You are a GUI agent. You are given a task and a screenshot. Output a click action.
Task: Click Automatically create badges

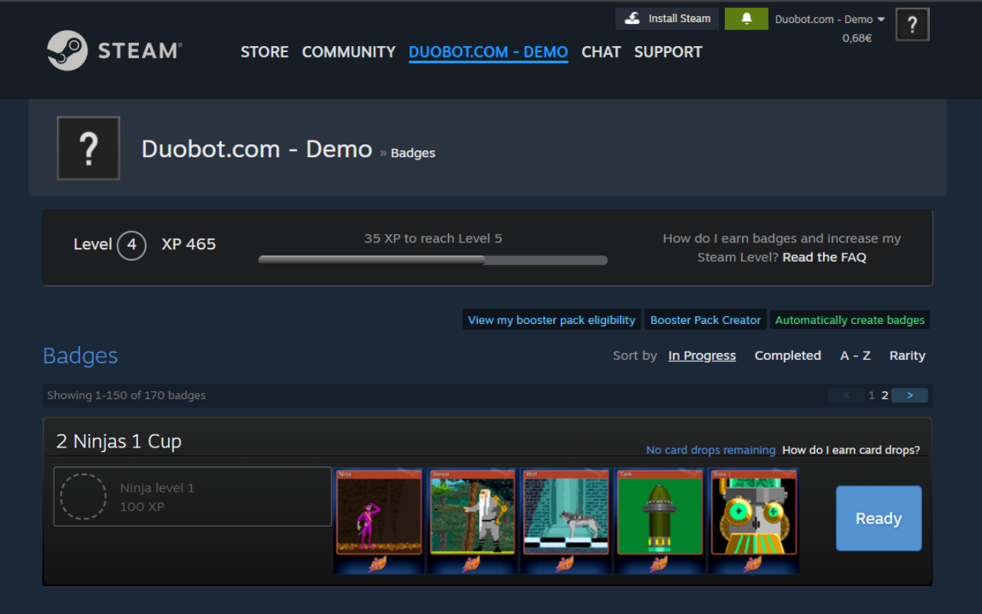(850, 320)
